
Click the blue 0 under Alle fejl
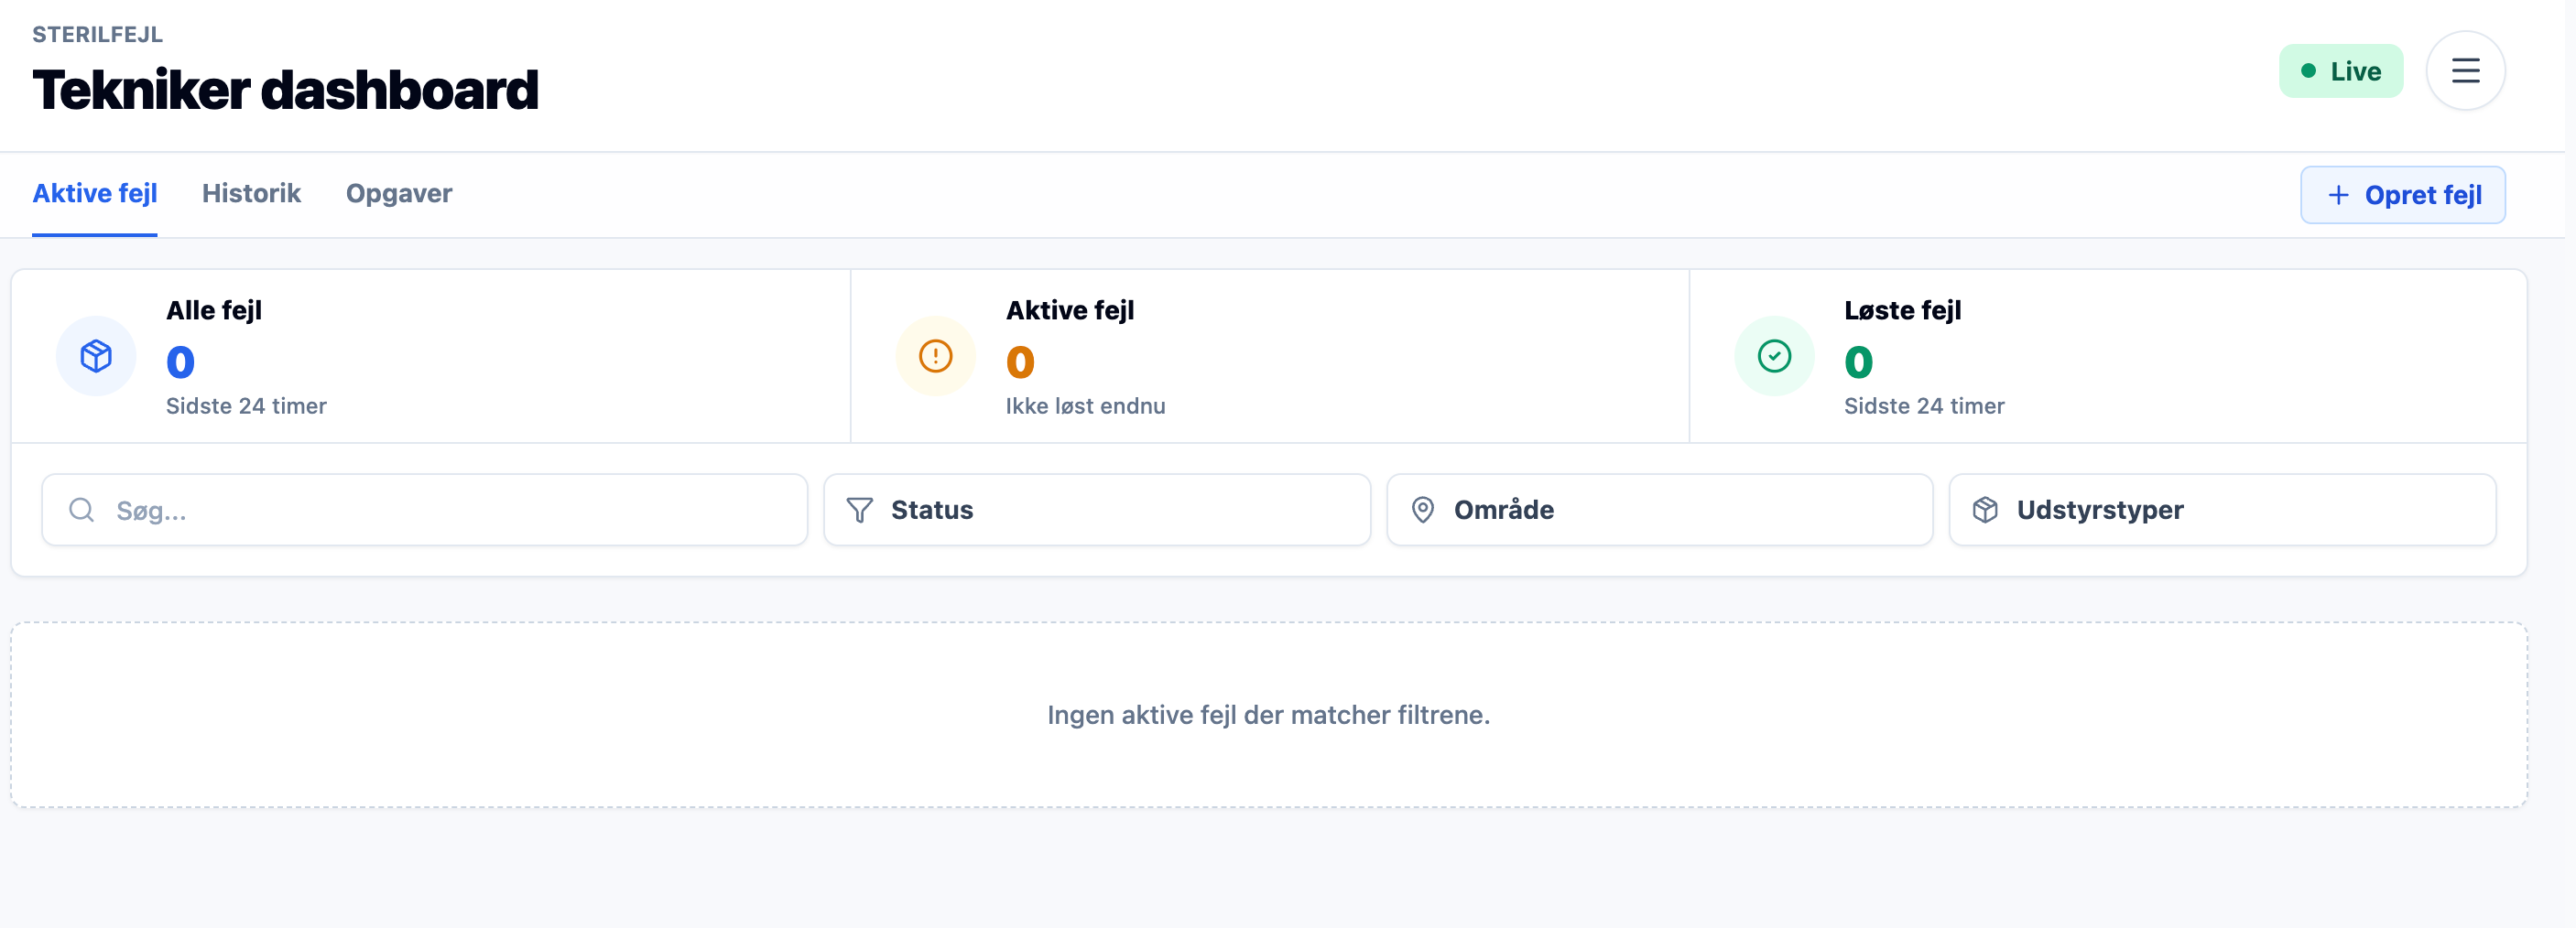tap(180, 361)
